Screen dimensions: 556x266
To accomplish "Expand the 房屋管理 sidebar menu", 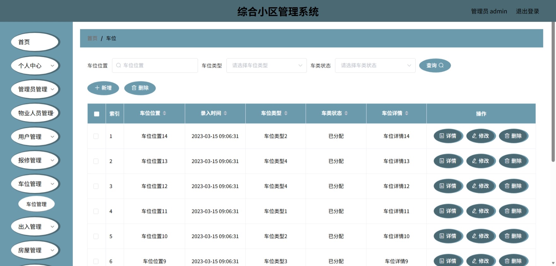I will [35, 250].
